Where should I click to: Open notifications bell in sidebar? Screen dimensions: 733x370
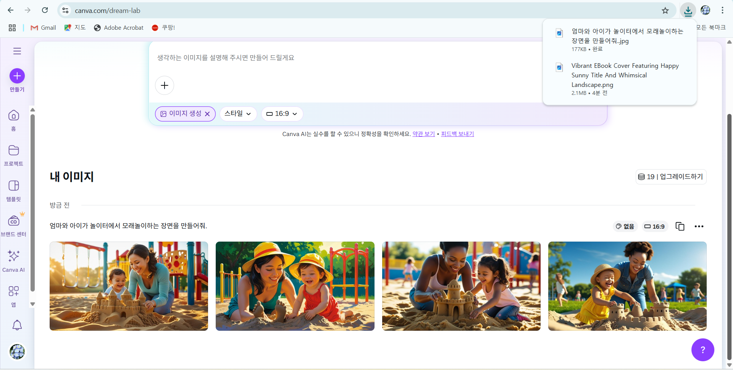click(17, 325)
